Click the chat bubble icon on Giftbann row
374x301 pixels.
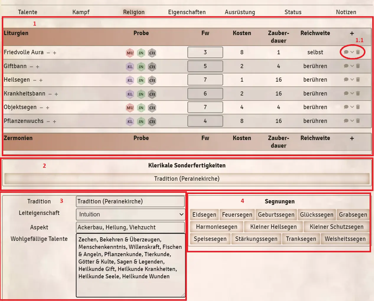coord(346,66)
